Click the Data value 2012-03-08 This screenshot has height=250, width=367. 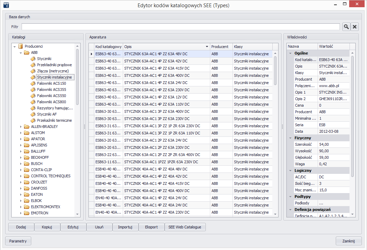(x=333, y=132)
